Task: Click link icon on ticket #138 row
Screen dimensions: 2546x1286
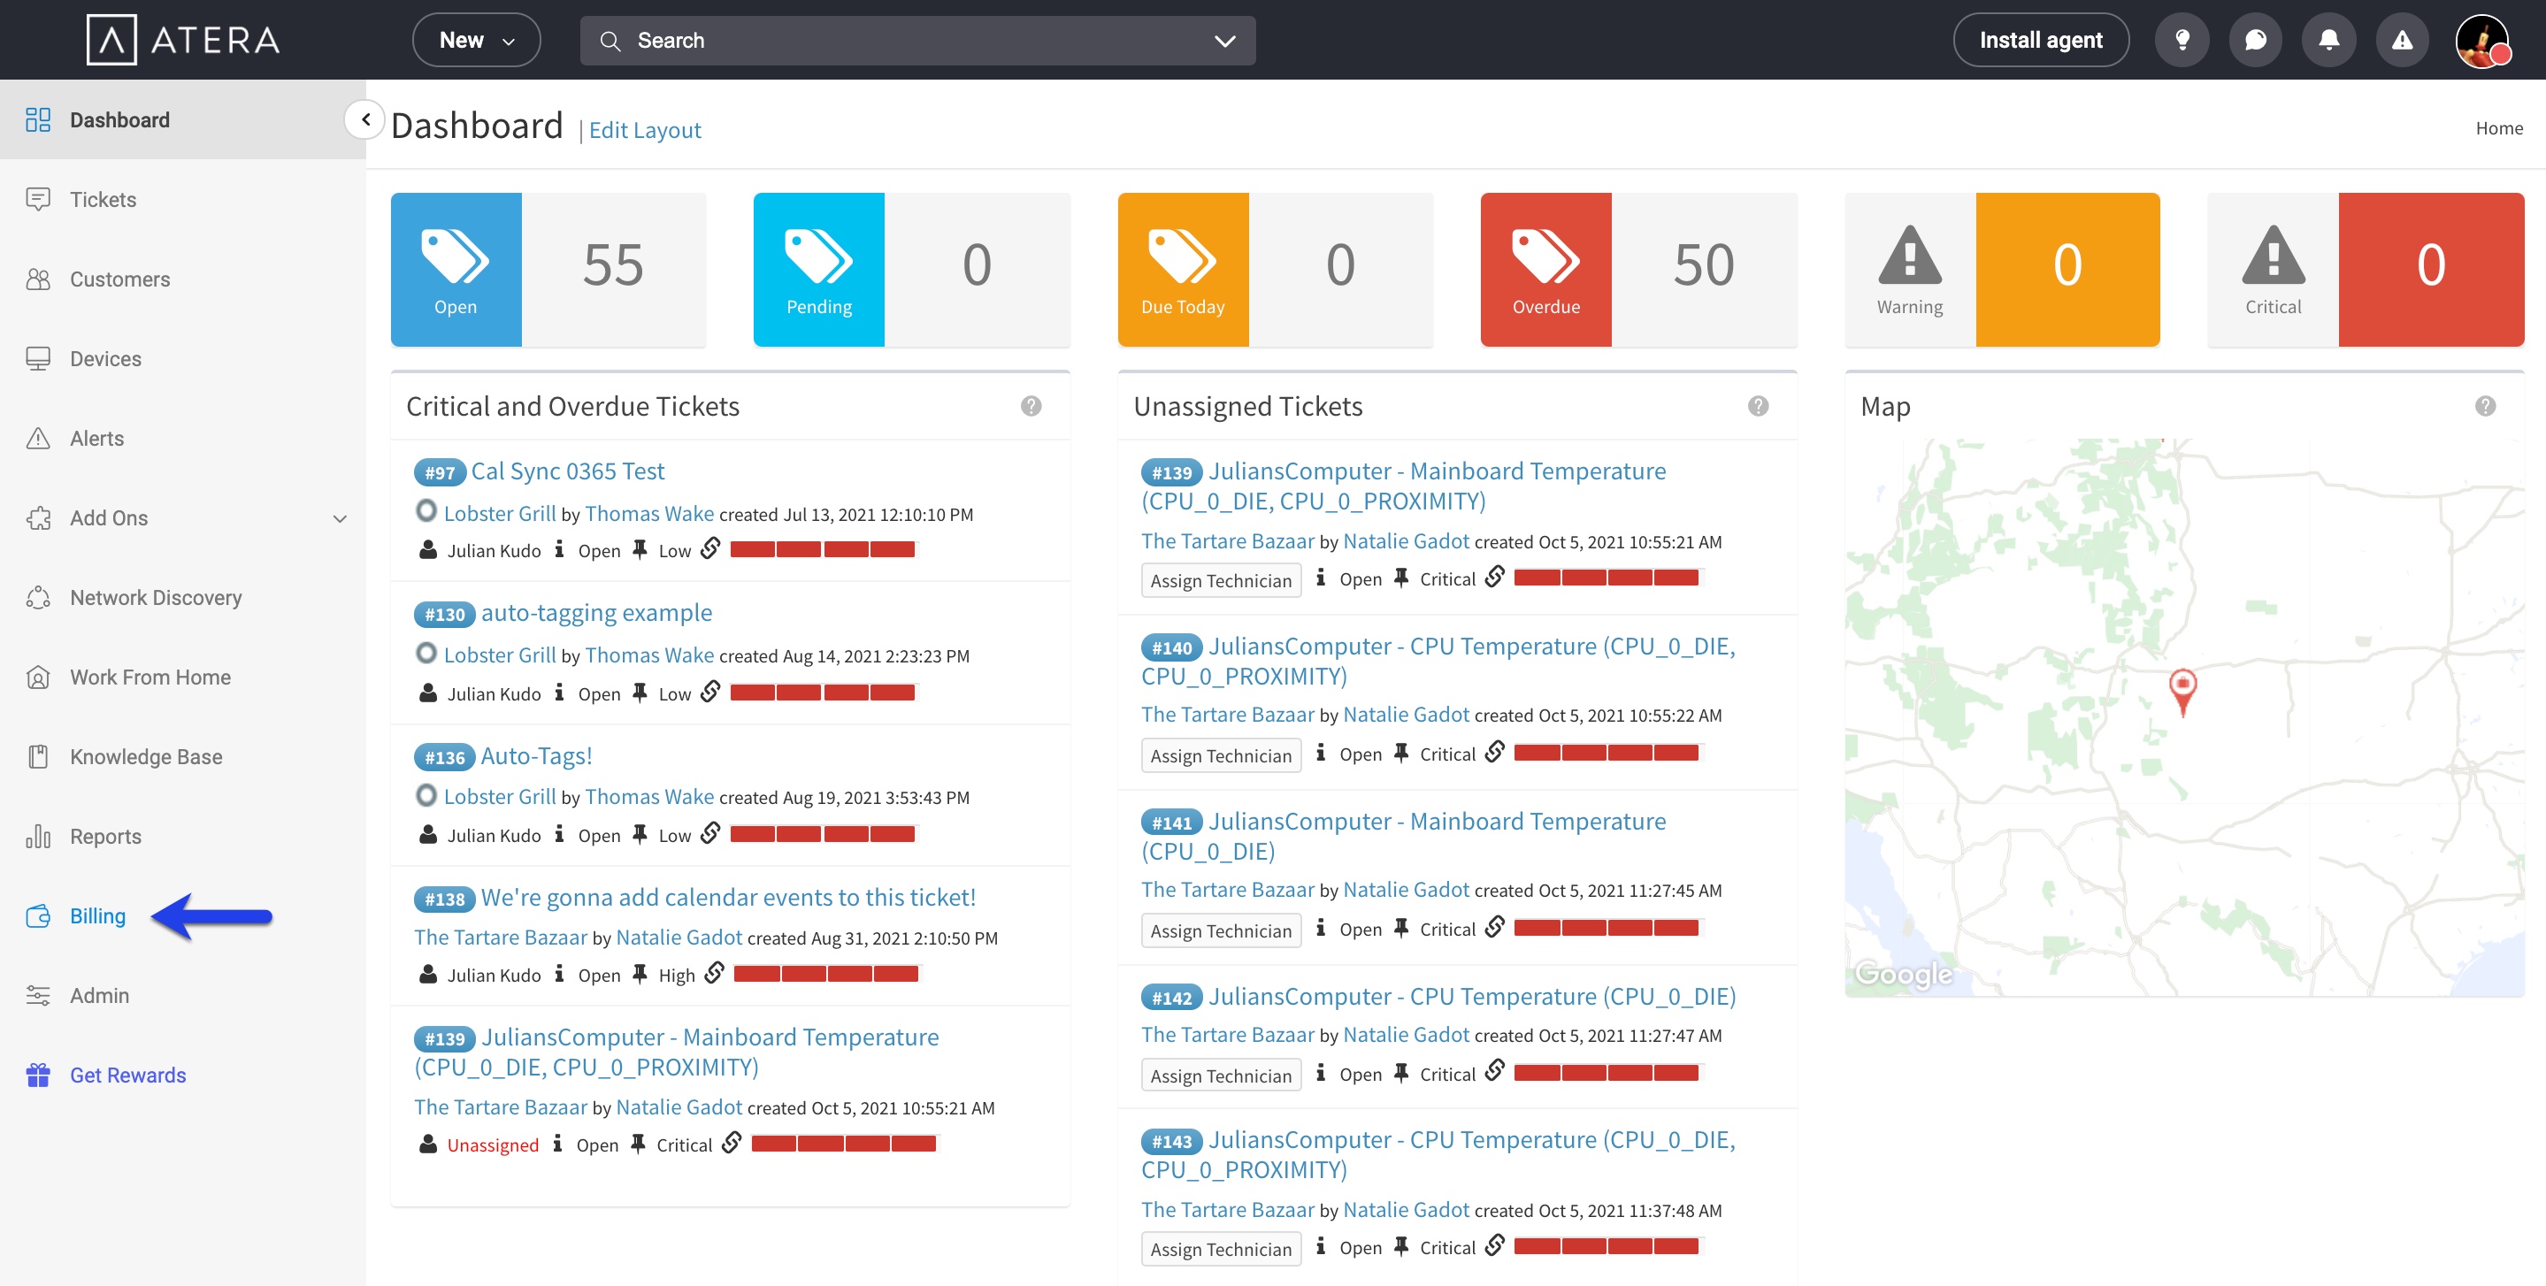Action: pyautogui.click(x=715, y=973)
